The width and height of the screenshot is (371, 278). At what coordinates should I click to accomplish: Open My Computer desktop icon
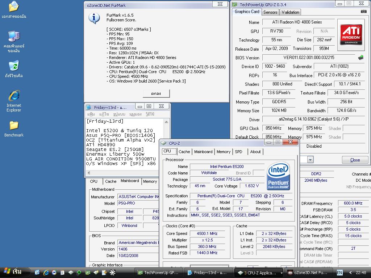14,36
